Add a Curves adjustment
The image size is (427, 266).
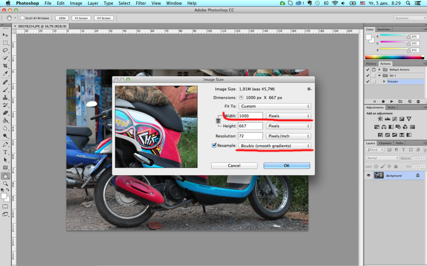(x=395, y=119)
